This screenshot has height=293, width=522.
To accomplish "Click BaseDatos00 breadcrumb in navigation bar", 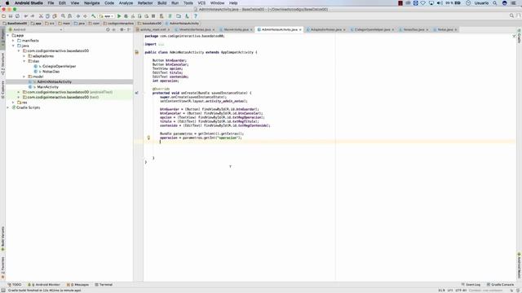I will coord(15,24).
